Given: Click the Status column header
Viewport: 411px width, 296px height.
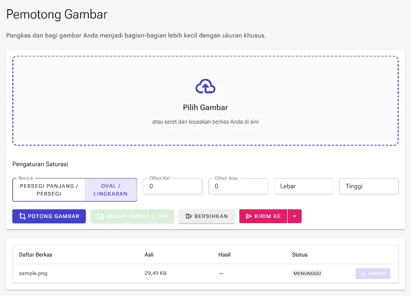Looking at the screenshot, I should pyautogui.click(x=300, y=254).
